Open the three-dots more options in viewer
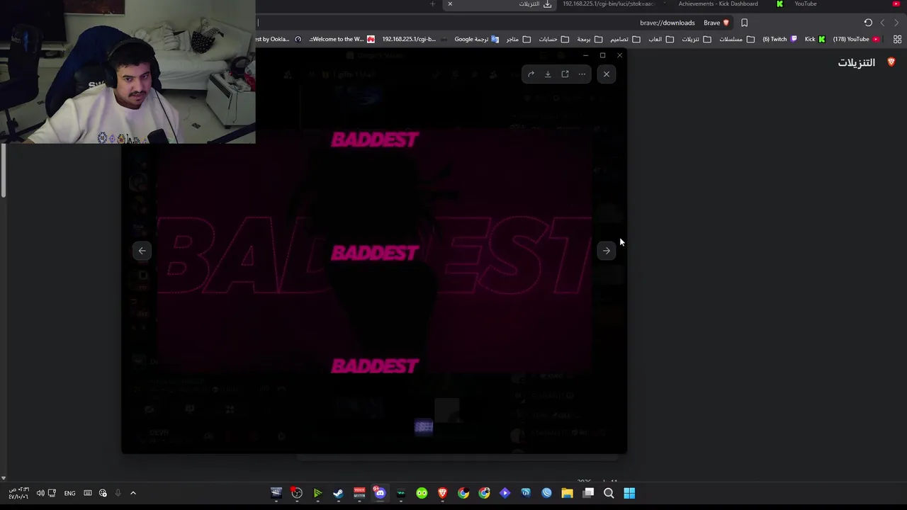 (582, 74)
